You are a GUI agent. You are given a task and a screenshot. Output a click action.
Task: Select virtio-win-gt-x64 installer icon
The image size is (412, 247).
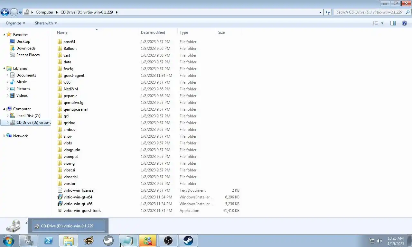pyautogui.click(x=60, y=197)
